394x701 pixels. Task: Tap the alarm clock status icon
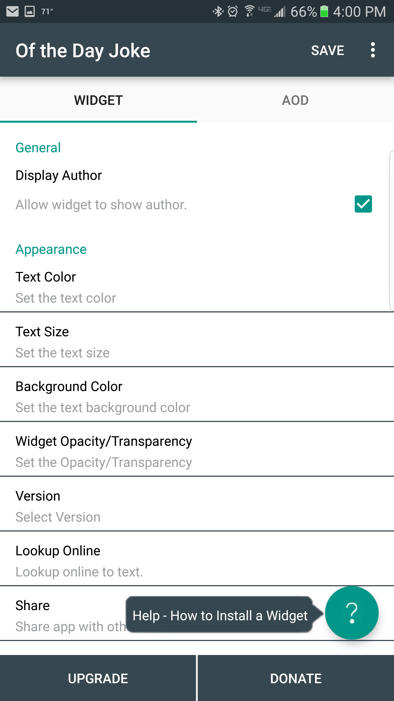pos(233,12)
